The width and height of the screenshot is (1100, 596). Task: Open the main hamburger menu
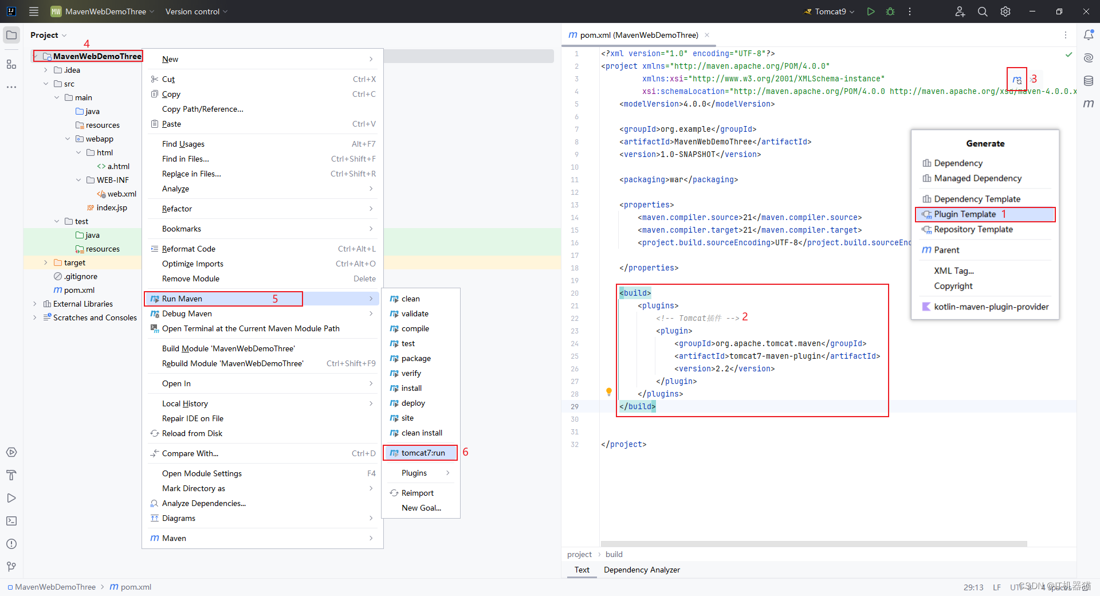point(34,11)
